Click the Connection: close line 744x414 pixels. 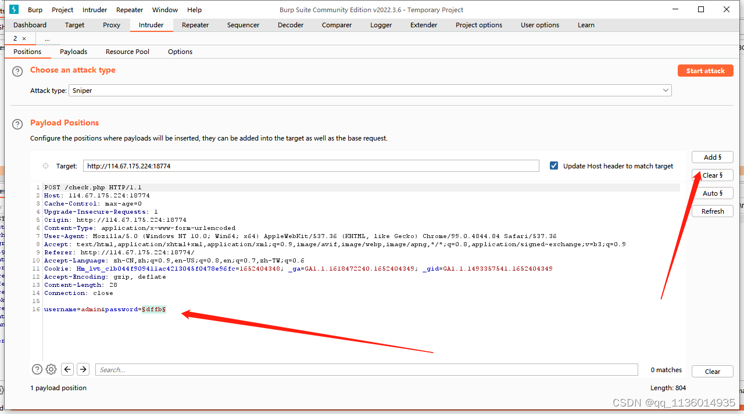[x=78, y=293]
